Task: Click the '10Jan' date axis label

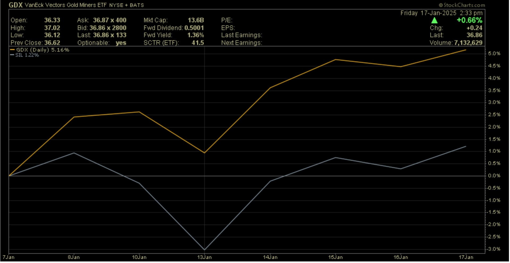Action: 139,257
